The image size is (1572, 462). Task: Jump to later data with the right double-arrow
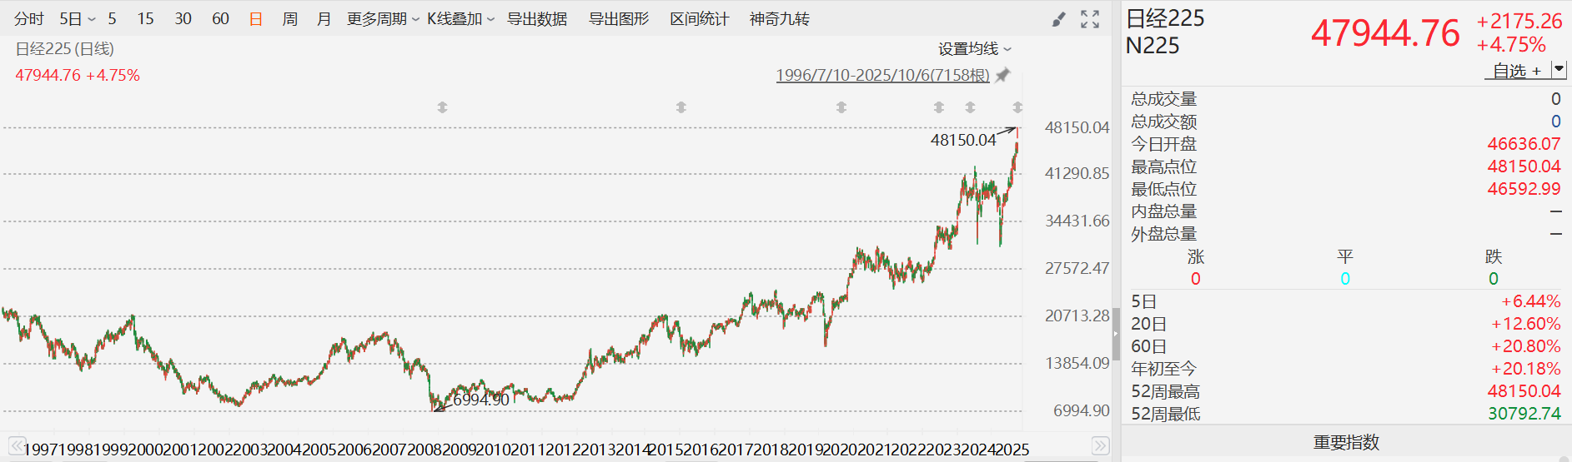[x=1101, y=445]
